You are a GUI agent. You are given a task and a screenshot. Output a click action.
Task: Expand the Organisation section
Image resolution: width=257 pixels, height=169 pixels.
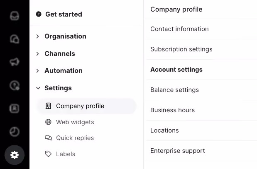(65, 36)
